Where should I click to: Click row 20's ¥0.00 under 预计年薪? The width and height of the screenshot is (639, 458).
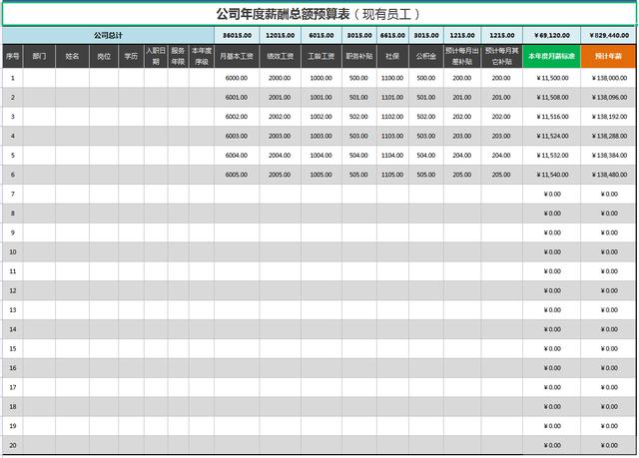[608, 445]
